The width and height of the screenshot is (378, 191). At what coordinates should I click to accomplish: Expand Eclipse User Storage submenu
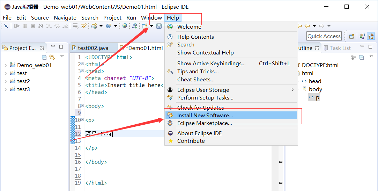[x=231, y=90]
